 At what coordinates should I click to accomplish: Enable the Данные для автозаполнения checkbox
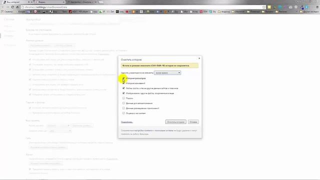click(123, 103)
